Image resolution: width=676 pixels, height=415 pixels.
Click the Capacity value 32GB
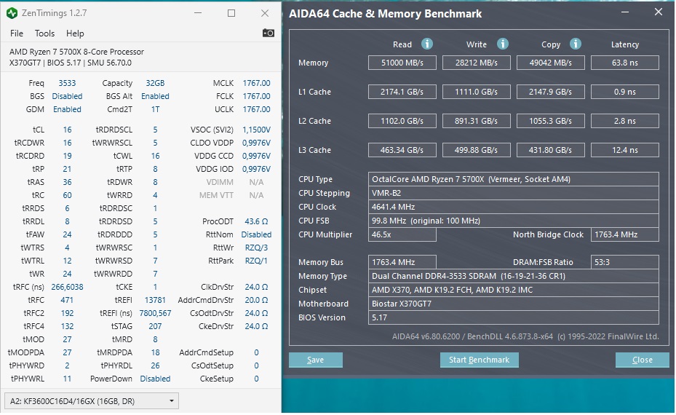(155, 83)
